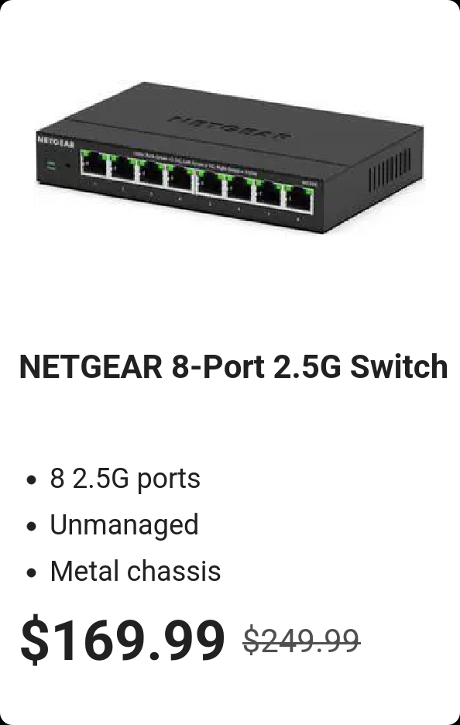Select the $169.99 sale price

(122, 640)
